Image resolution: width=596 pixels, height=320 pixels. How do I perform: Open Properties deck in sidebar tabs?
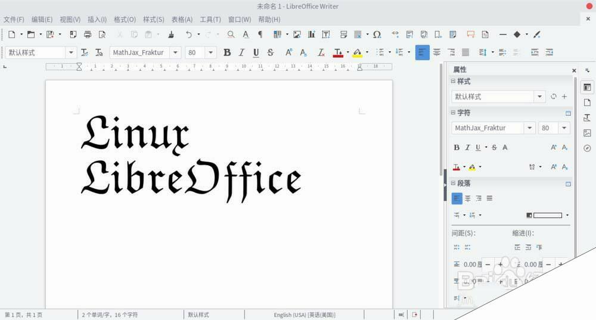[x=587, y=88]
